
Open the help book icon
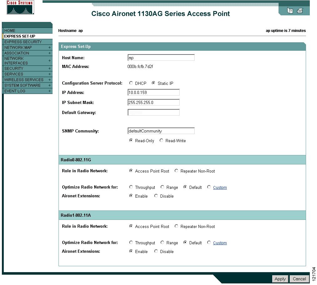point(290,11)
